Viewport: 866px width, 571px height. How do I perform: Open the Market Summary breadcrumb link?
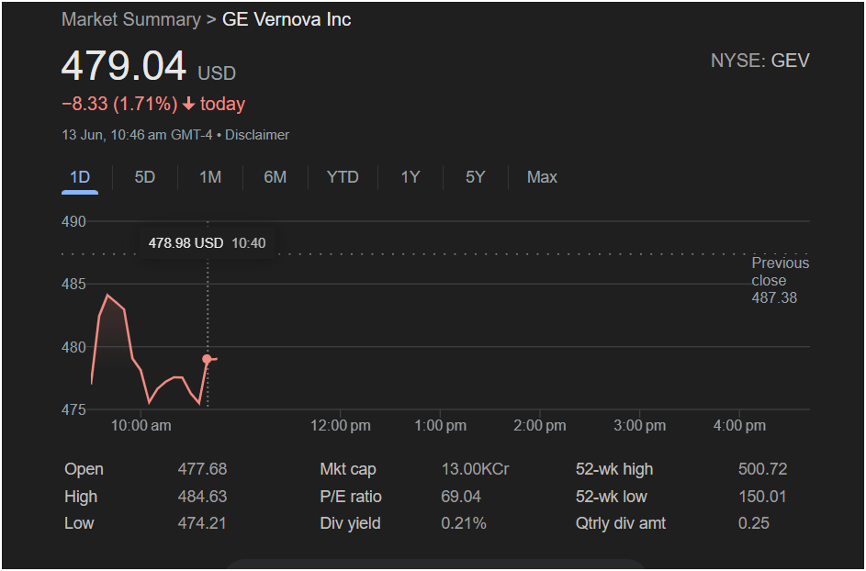click(131, 20)
